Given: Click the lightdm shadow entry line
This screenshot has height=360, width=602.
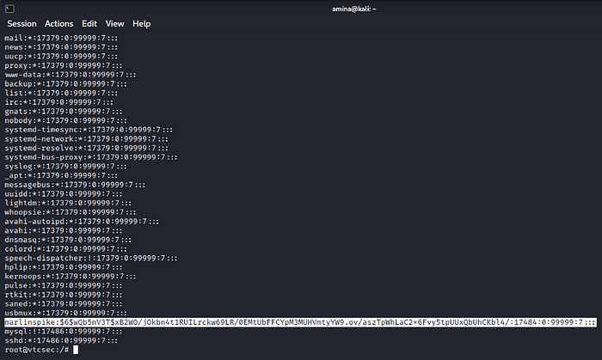Looking at the screenshot, I should point(68,203).
